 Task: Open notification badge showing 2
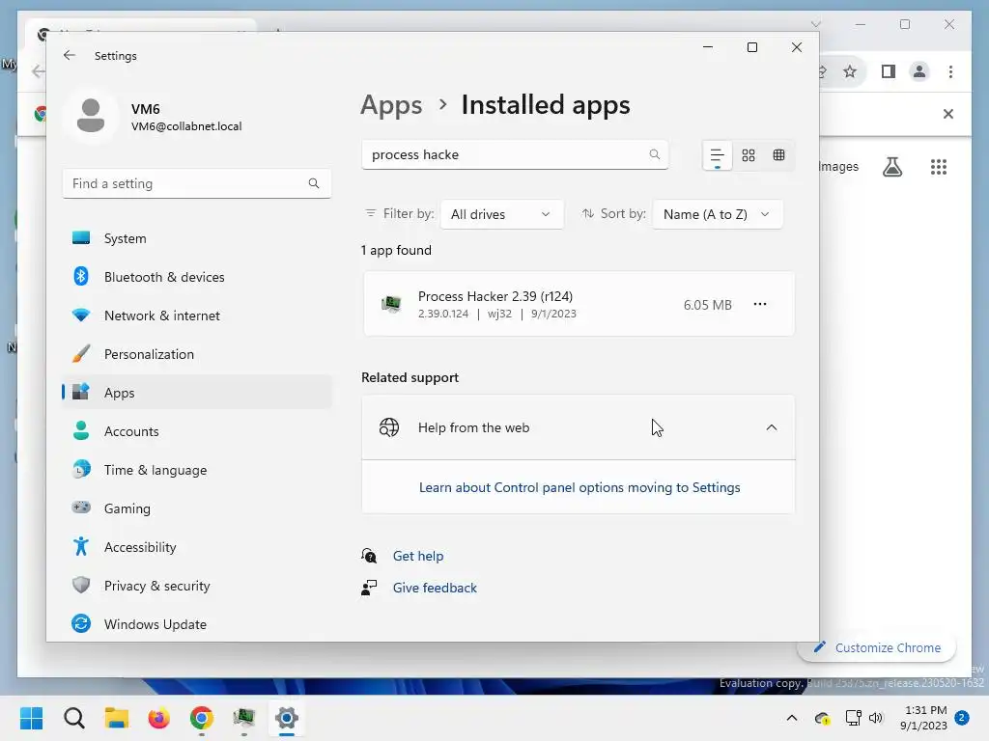[x=962, y=718]
